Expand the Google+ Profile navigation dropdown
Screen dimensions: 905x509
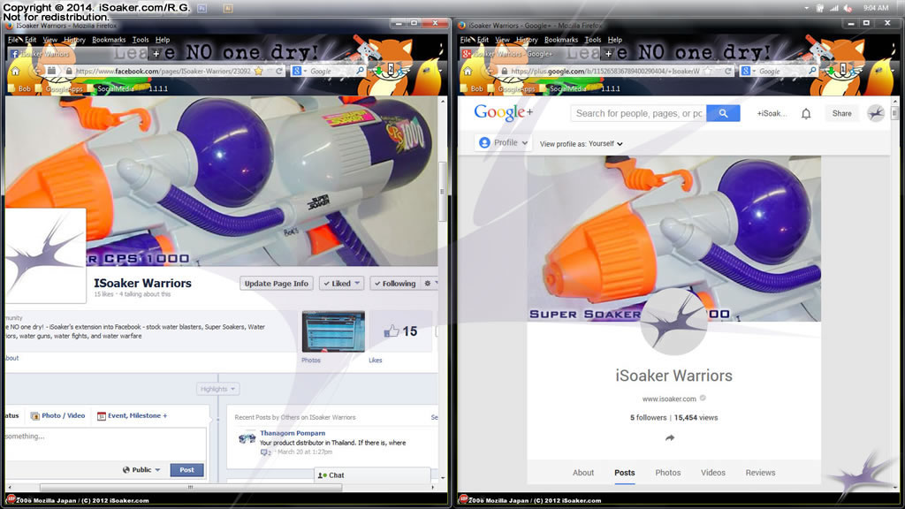click(503, 142)
